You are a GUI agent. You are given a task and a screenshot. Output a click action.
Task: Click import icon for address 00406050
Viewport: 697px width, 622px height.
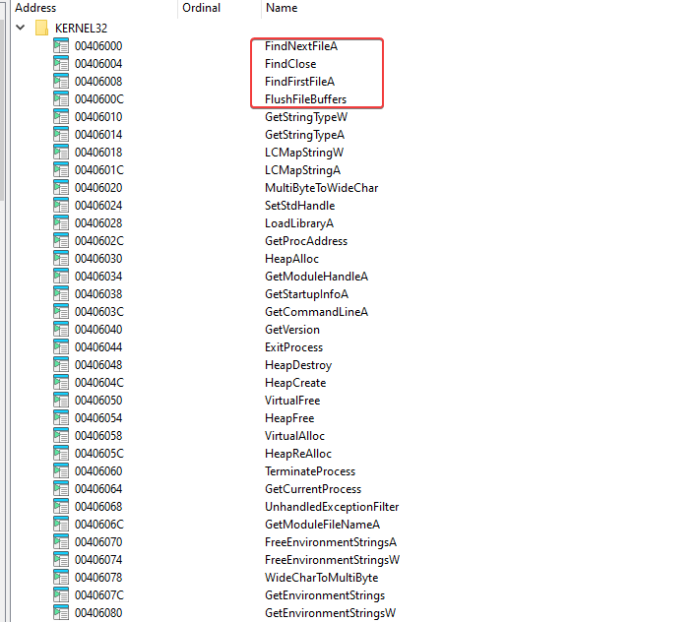click(x=61, y=401)
